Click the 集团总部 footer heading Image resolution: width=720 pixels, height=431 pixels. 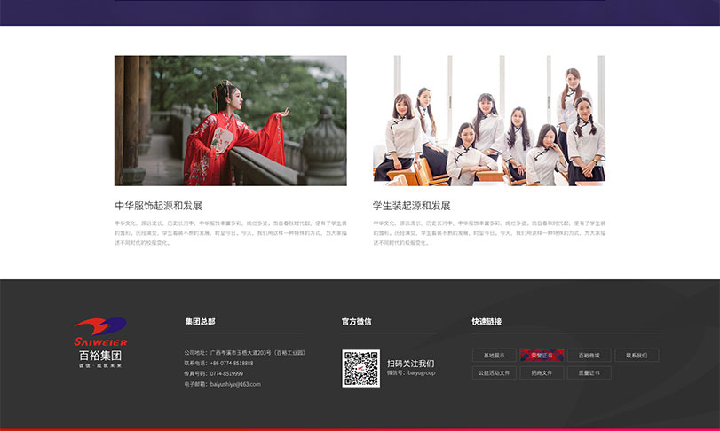(201, 321)
